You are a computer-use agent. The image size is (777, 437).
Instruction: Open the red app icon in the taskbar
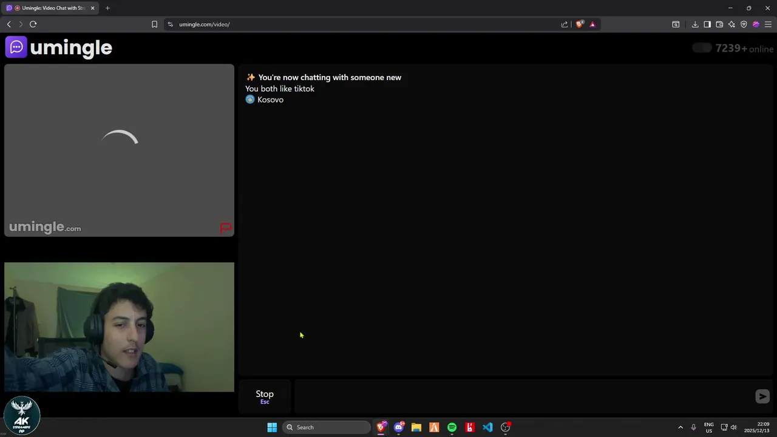pyautogui.click(x=470, y=427)
